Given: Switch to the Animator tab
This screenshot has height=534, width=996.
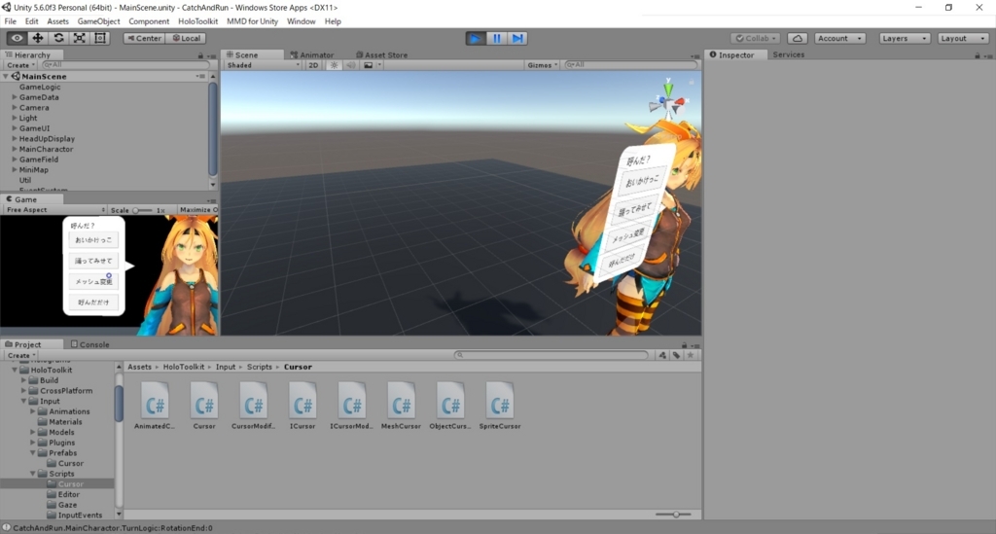Looking at the screenshot, I should click(312, 55).
